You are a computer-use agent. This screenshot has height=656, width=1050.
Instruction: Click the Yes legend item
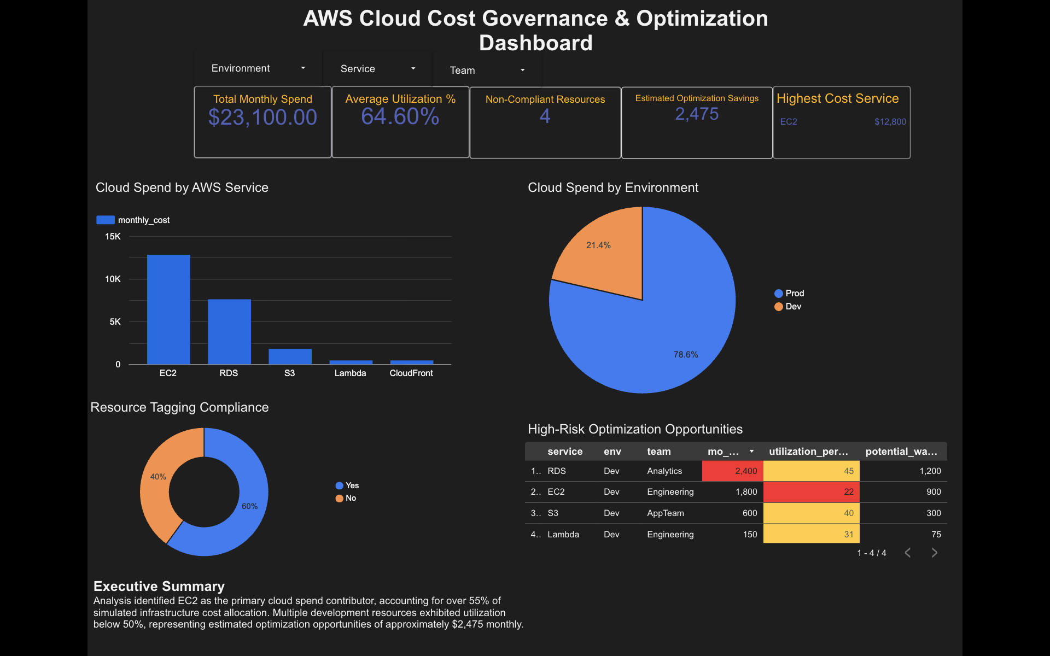point(347,485)
